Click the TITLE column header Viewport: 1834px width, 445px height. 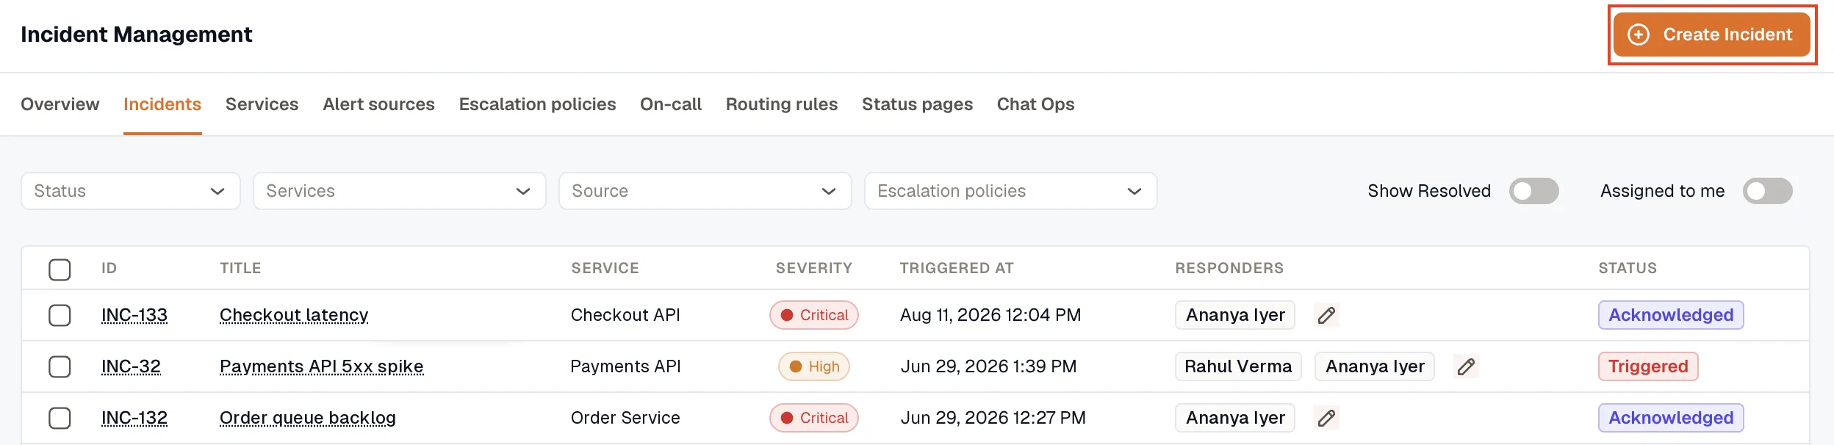(240, 268)
